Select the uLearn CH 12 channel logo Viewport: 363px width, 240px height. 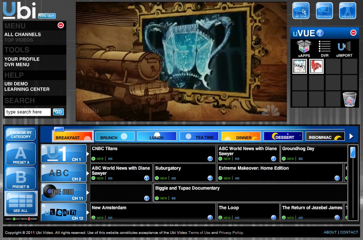coord(64,212)
